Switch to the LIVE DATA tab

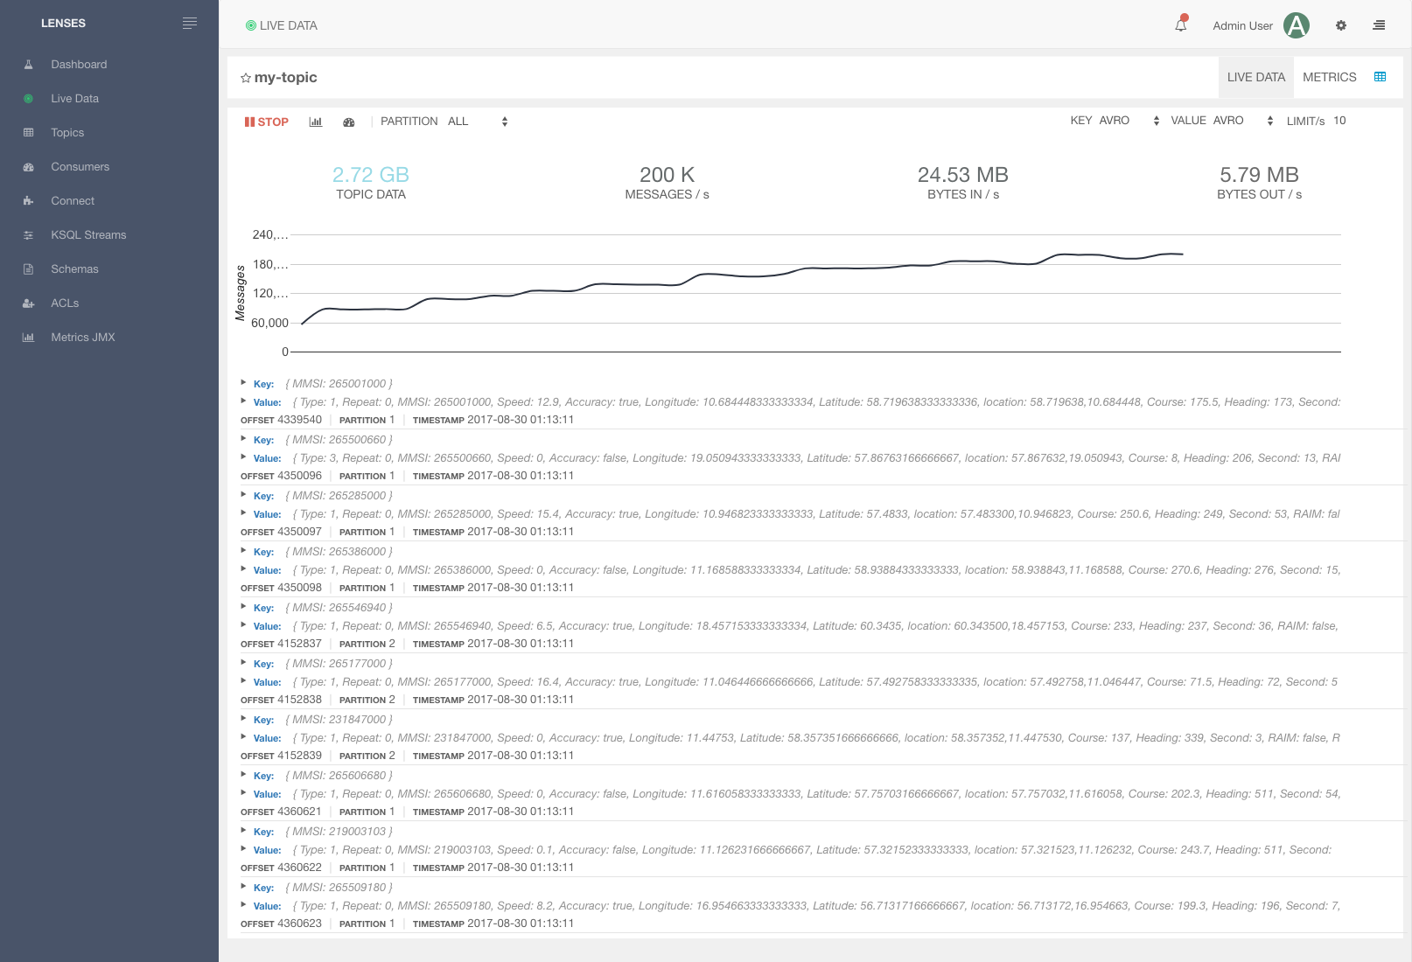point(1256,77)
